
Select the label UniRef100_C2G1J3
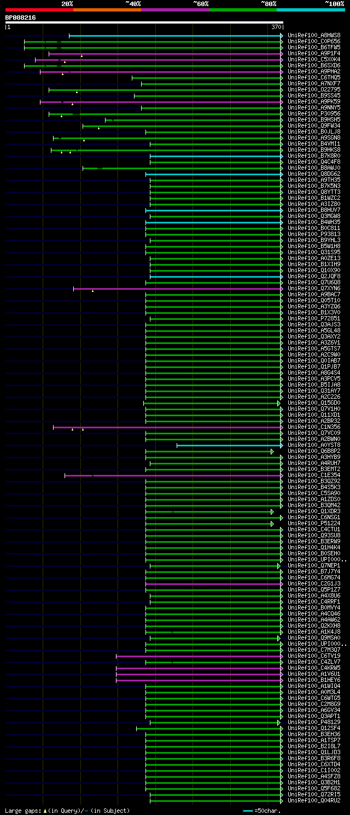point(314,584)
